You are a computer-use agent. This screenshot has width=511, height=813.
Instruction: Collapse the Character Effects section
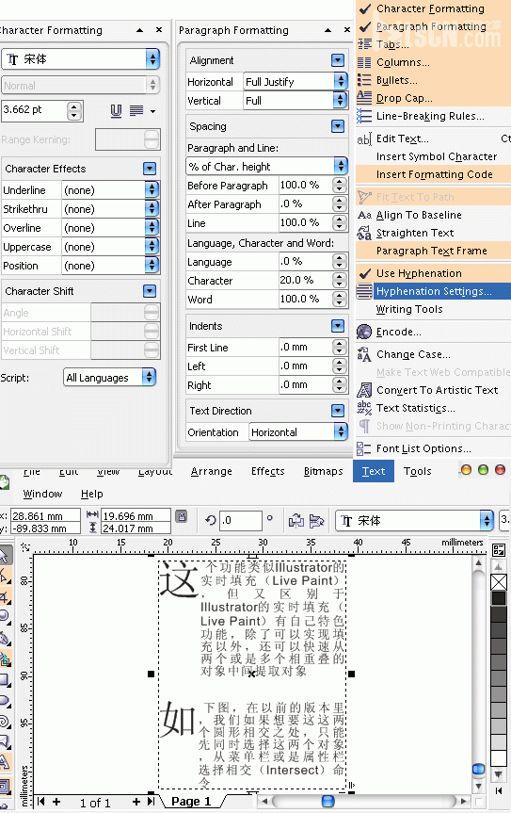coord(150,169)
